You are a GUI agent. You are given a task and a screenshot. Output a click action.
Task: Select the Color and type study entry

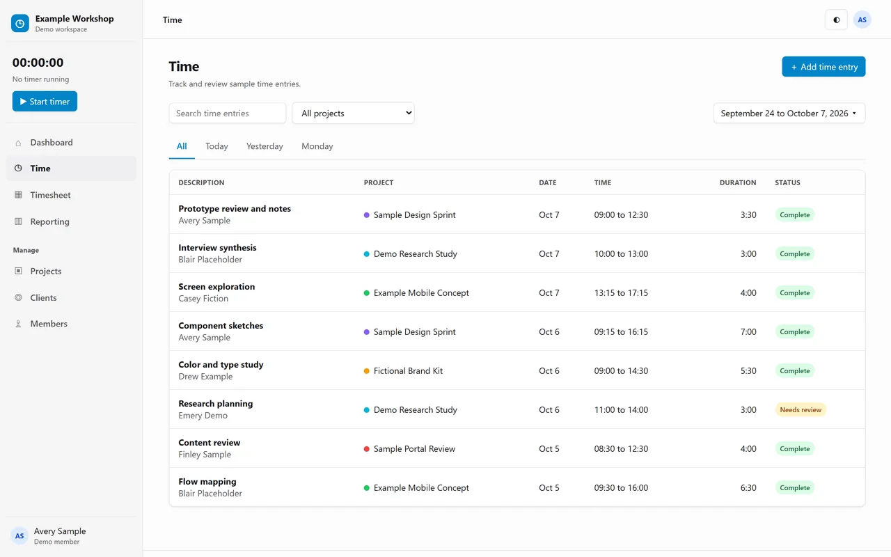click(221, 365)
